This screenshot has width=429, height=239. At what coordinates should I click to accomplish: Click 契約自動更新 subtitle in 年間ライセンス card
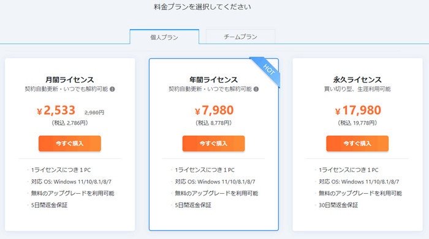[x=210, y=89]
